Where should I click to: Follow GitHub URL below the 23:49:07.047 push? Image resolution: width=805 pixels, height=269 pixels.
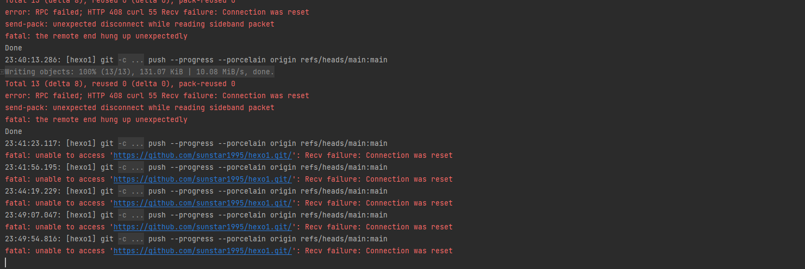coord(202,227)
